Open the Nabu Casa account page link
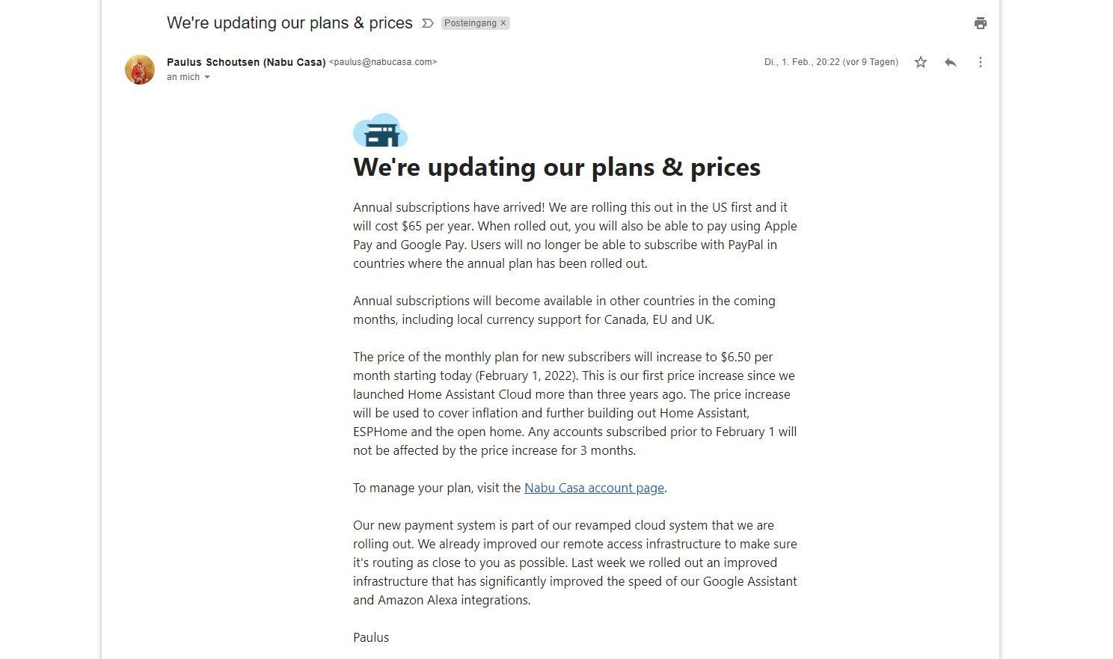This screenshot has height=659, width=1113. (x=594, y=488)
